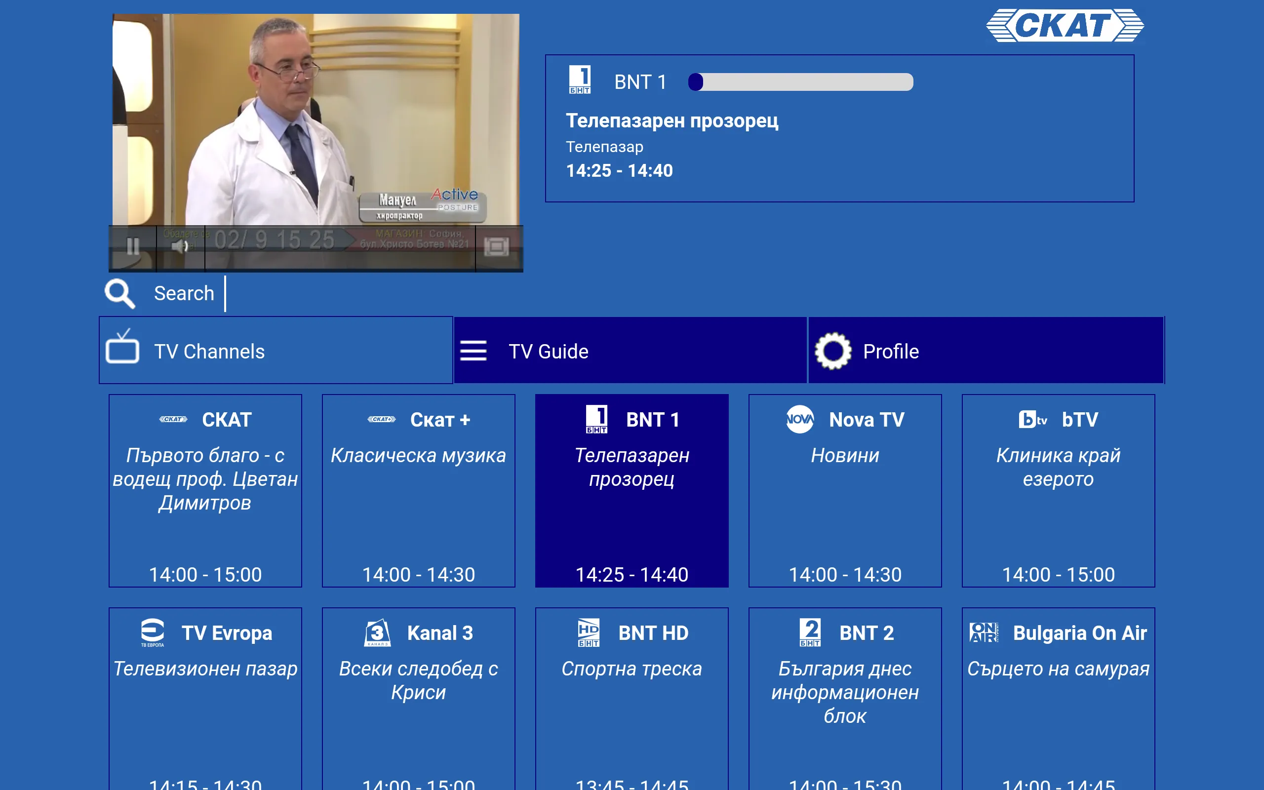Select the BNT 1 channel card logo
The image size is (1264, 790).
(x=596, y=420)
